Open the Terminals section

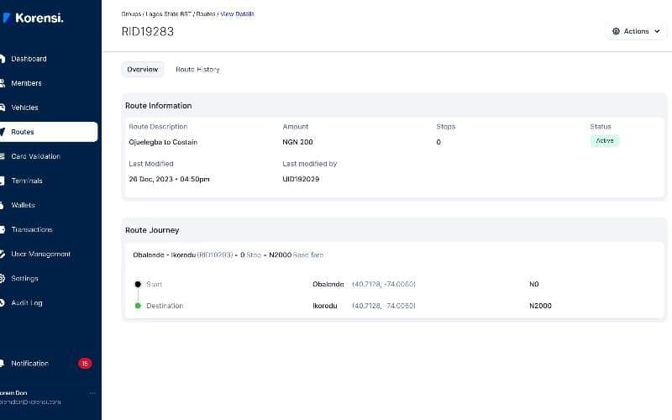click(x=27, y=181)
